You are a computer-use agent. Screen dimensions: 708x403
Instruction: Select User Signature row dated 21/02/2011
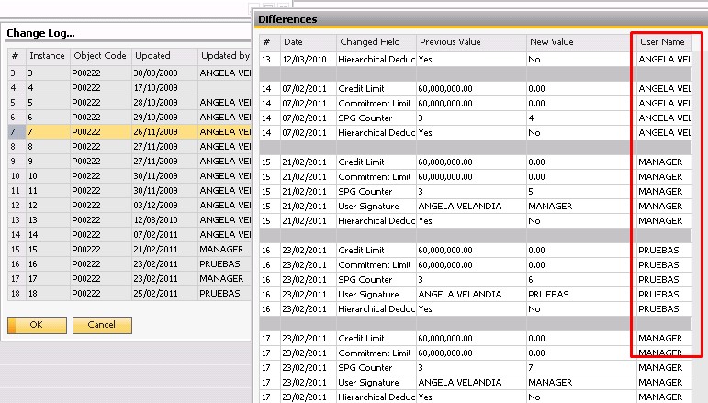pos(476,206)
